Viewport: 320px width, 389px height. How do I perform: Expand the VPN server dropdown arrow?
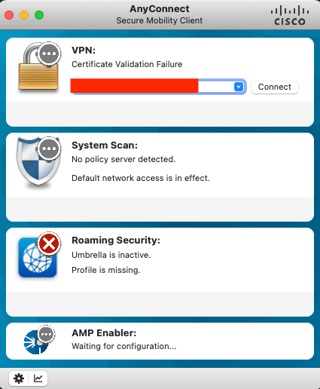point(239,87)
